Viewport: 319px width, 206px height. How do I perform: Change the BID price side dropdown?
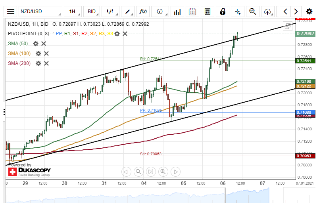94,11
